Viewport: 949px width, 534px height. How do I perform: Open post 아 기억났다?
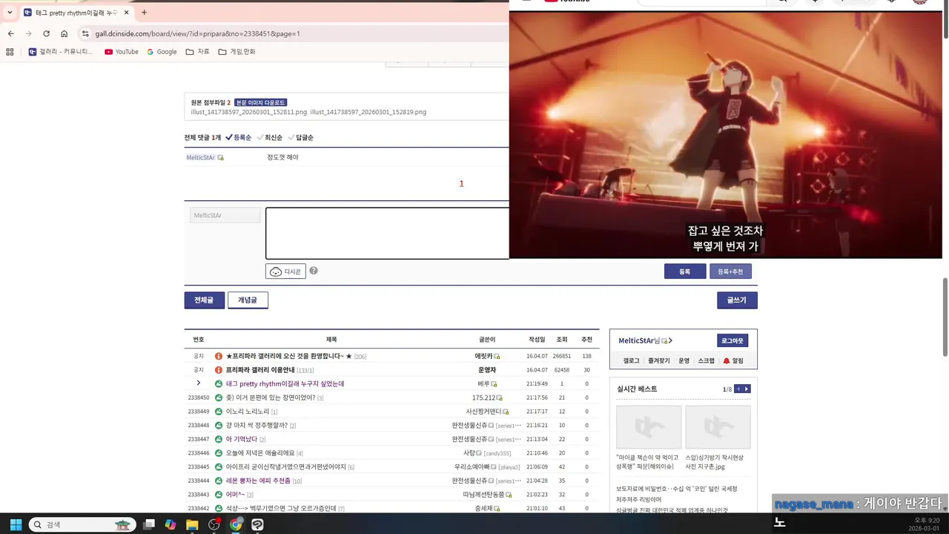[x=242, y=439]
